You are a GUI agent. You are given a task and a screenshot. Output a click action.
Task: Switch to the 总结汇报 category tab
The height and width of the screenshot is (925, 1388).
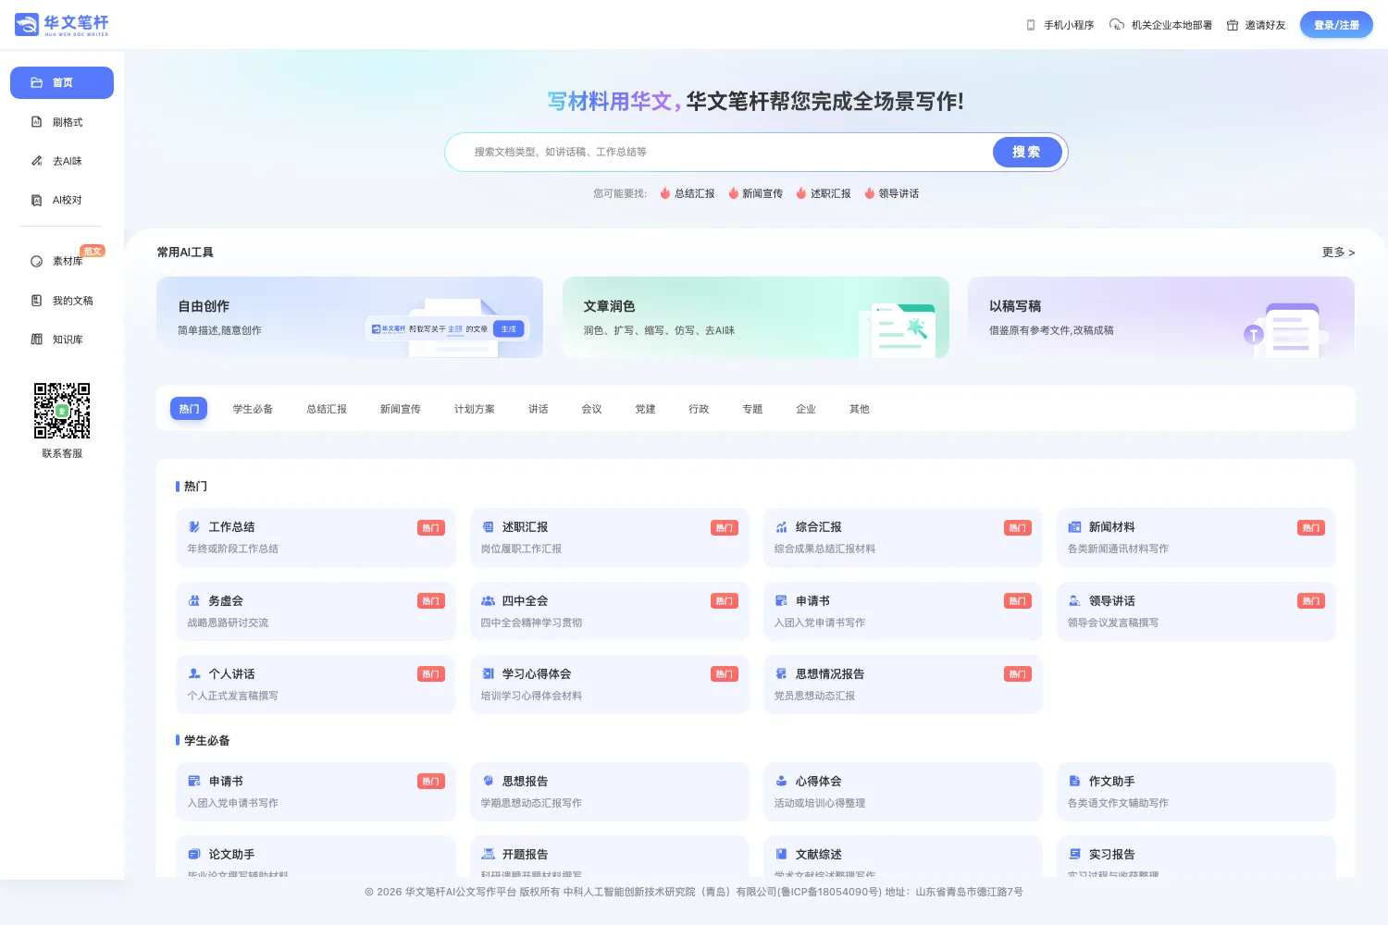coord(327,409)
